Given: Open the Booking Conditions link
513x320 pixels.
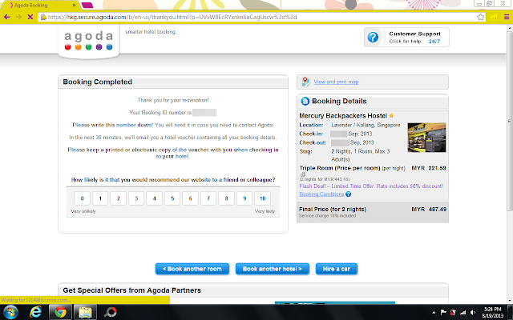Looking at the screenshot, I should pos(321,194).
